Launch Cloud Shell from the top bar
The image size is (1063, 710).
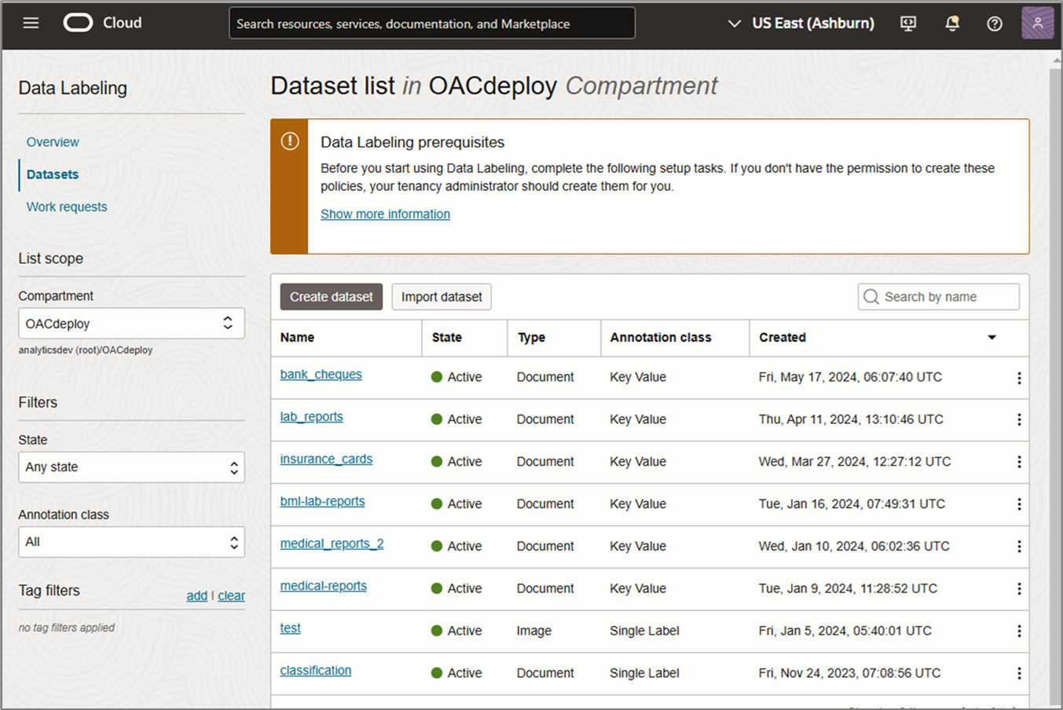pos(908,24)
